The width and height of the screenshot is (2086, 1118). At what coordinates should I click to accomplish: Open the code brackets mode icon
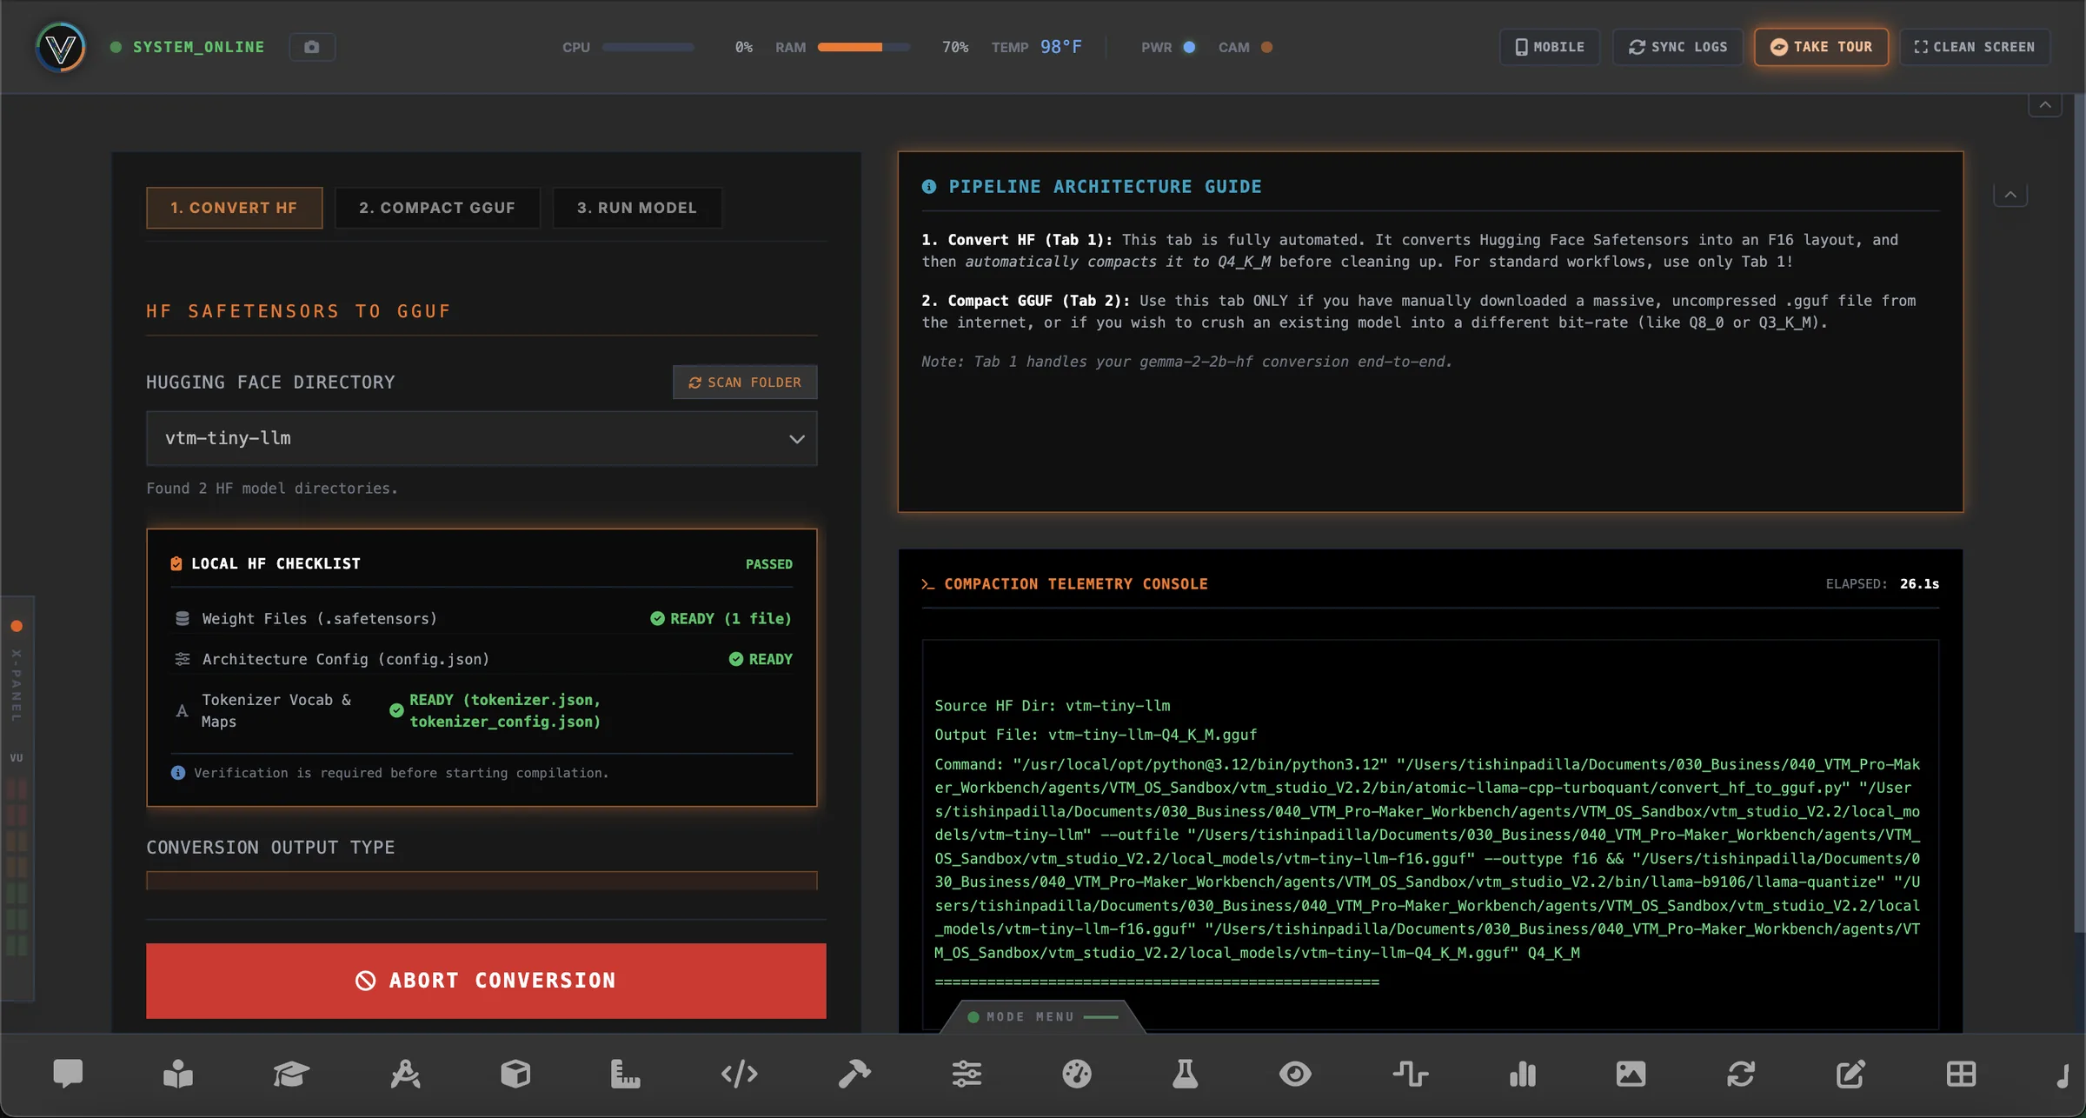coord(739,1074)
